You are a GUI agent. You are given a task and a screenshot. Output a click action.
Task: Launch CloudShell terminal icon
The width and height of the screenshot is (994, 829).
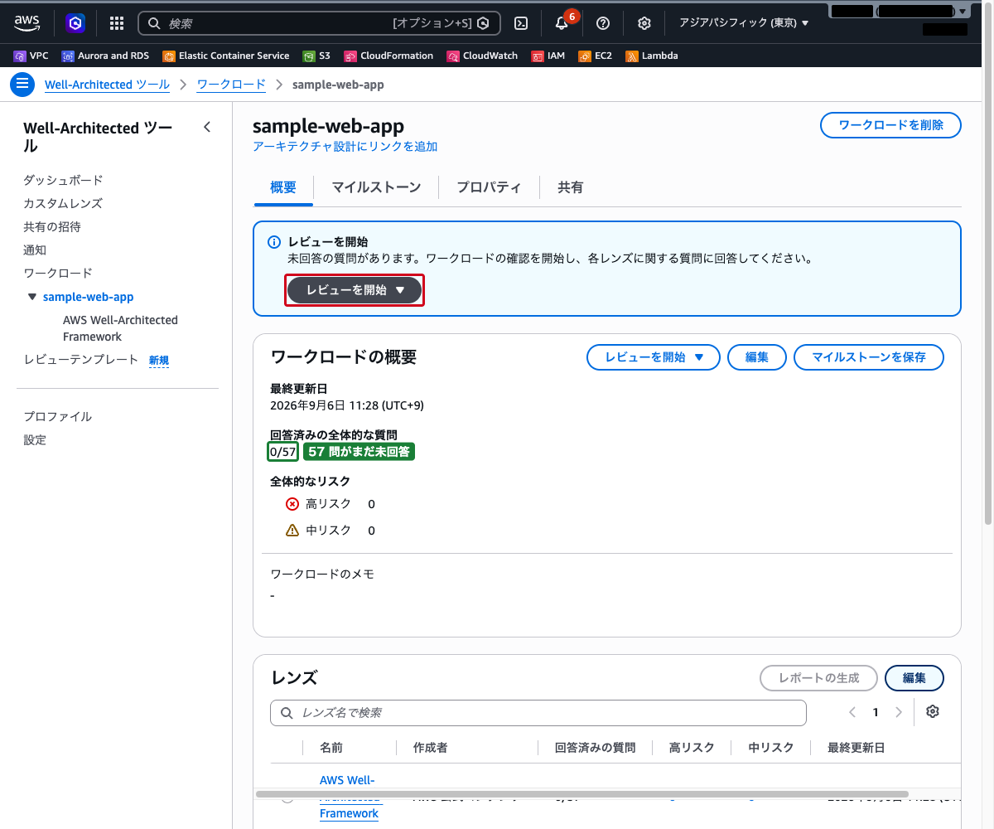pos(521,23)
